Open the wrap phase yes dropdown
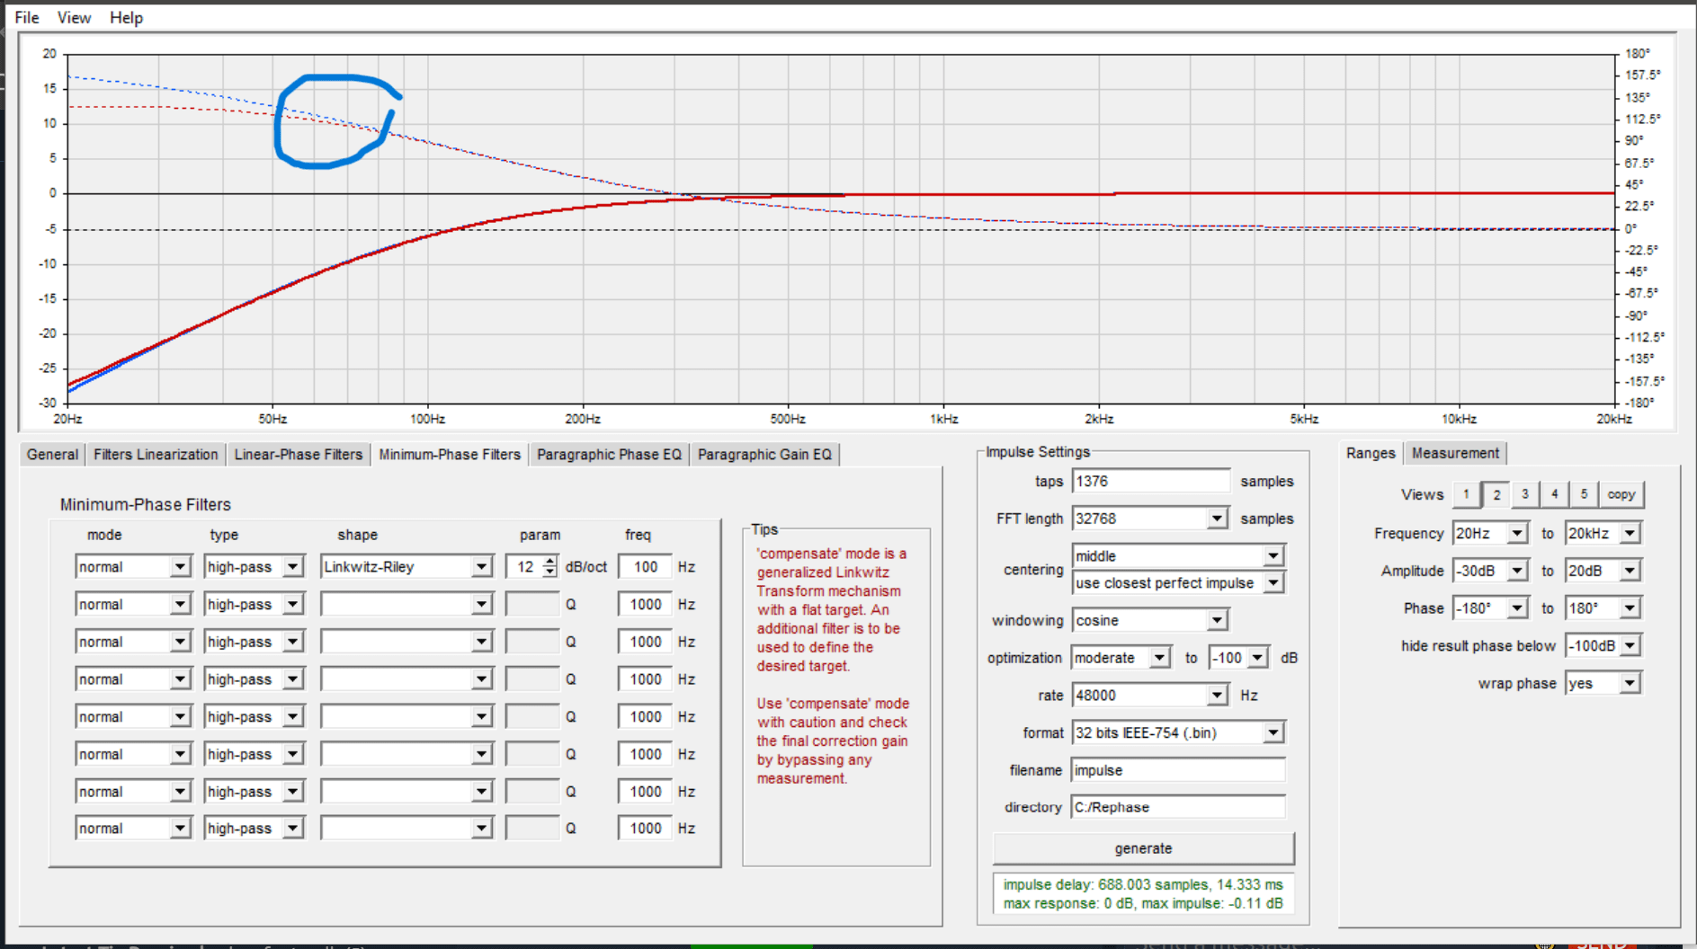 click(1630, 684)
